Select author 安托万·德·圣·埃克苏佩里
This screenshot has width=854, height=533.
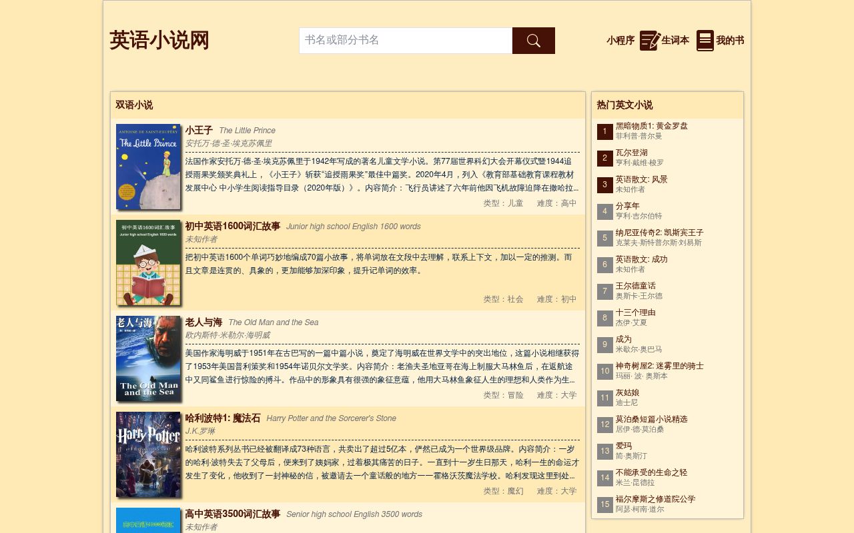[x=228, y=143]
